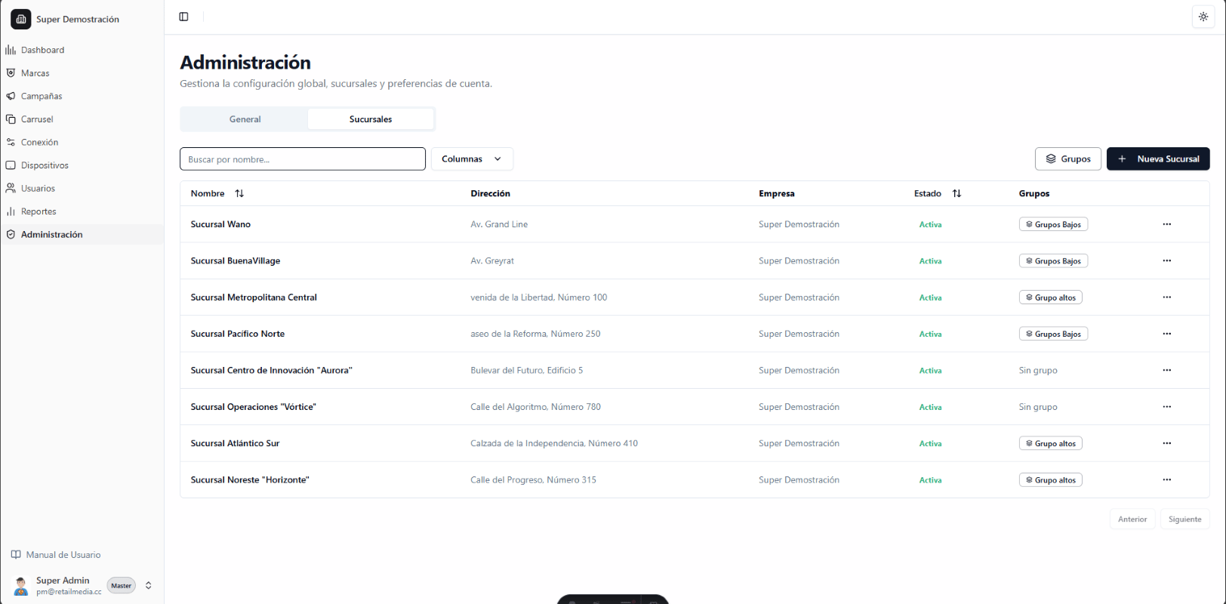Click Super Demostración logo icon
Image resolution: width=1226 pixels, height=604 pixels.
(21, 19)
